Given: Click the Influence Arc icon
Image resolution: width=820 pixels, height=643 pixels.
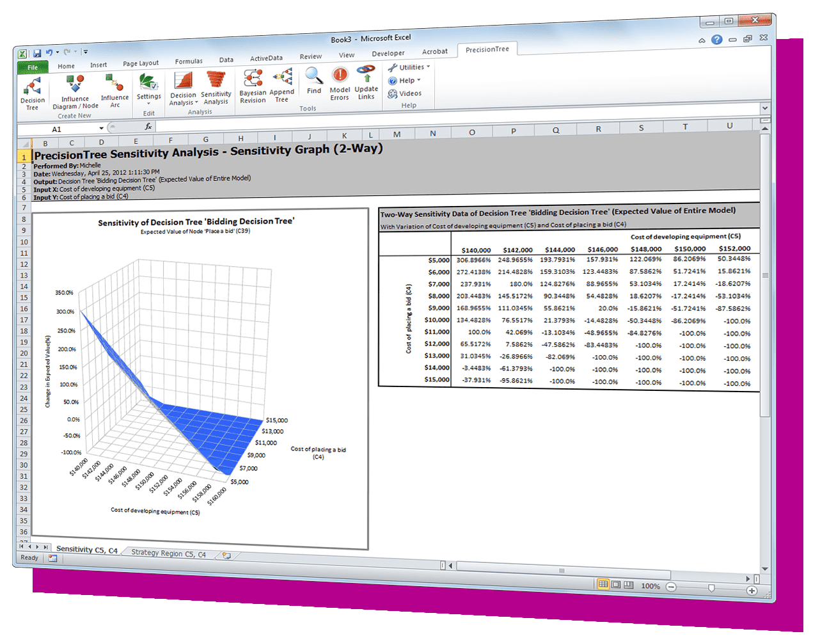Looking at the screenshot, I should (115, 91).
